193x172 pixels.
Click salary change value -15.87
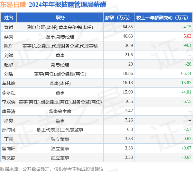click(186, 83)
